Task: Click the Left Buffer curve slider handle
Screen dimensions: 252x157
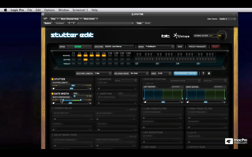Action: coord(163,102)
